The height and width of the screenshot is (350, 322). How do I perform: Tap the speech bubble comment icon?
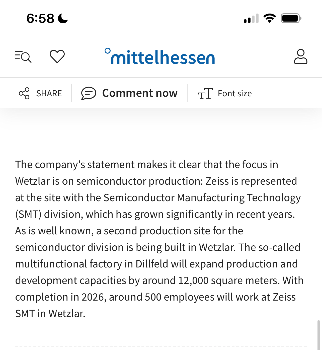[89, 93]
